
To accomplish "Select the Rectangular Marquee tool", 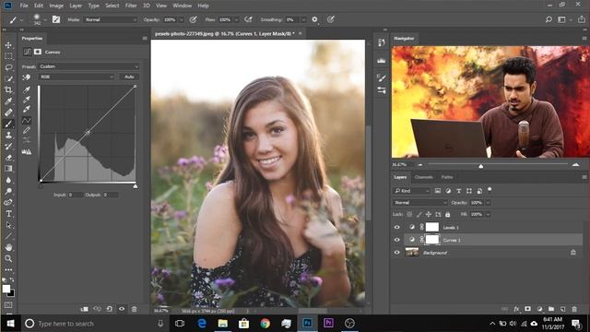I will 8,56.
